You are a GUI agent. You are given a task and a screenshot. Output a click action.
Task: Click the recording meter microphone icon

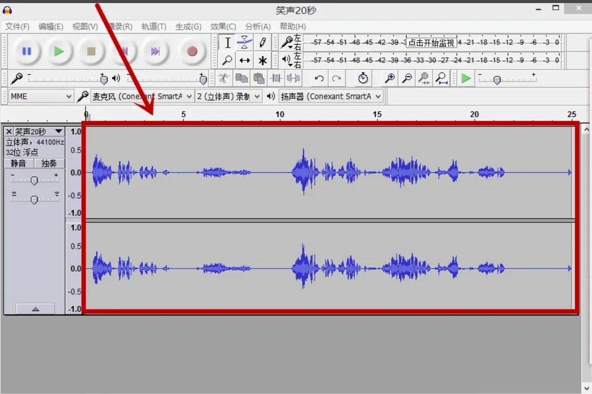(288, 43)
